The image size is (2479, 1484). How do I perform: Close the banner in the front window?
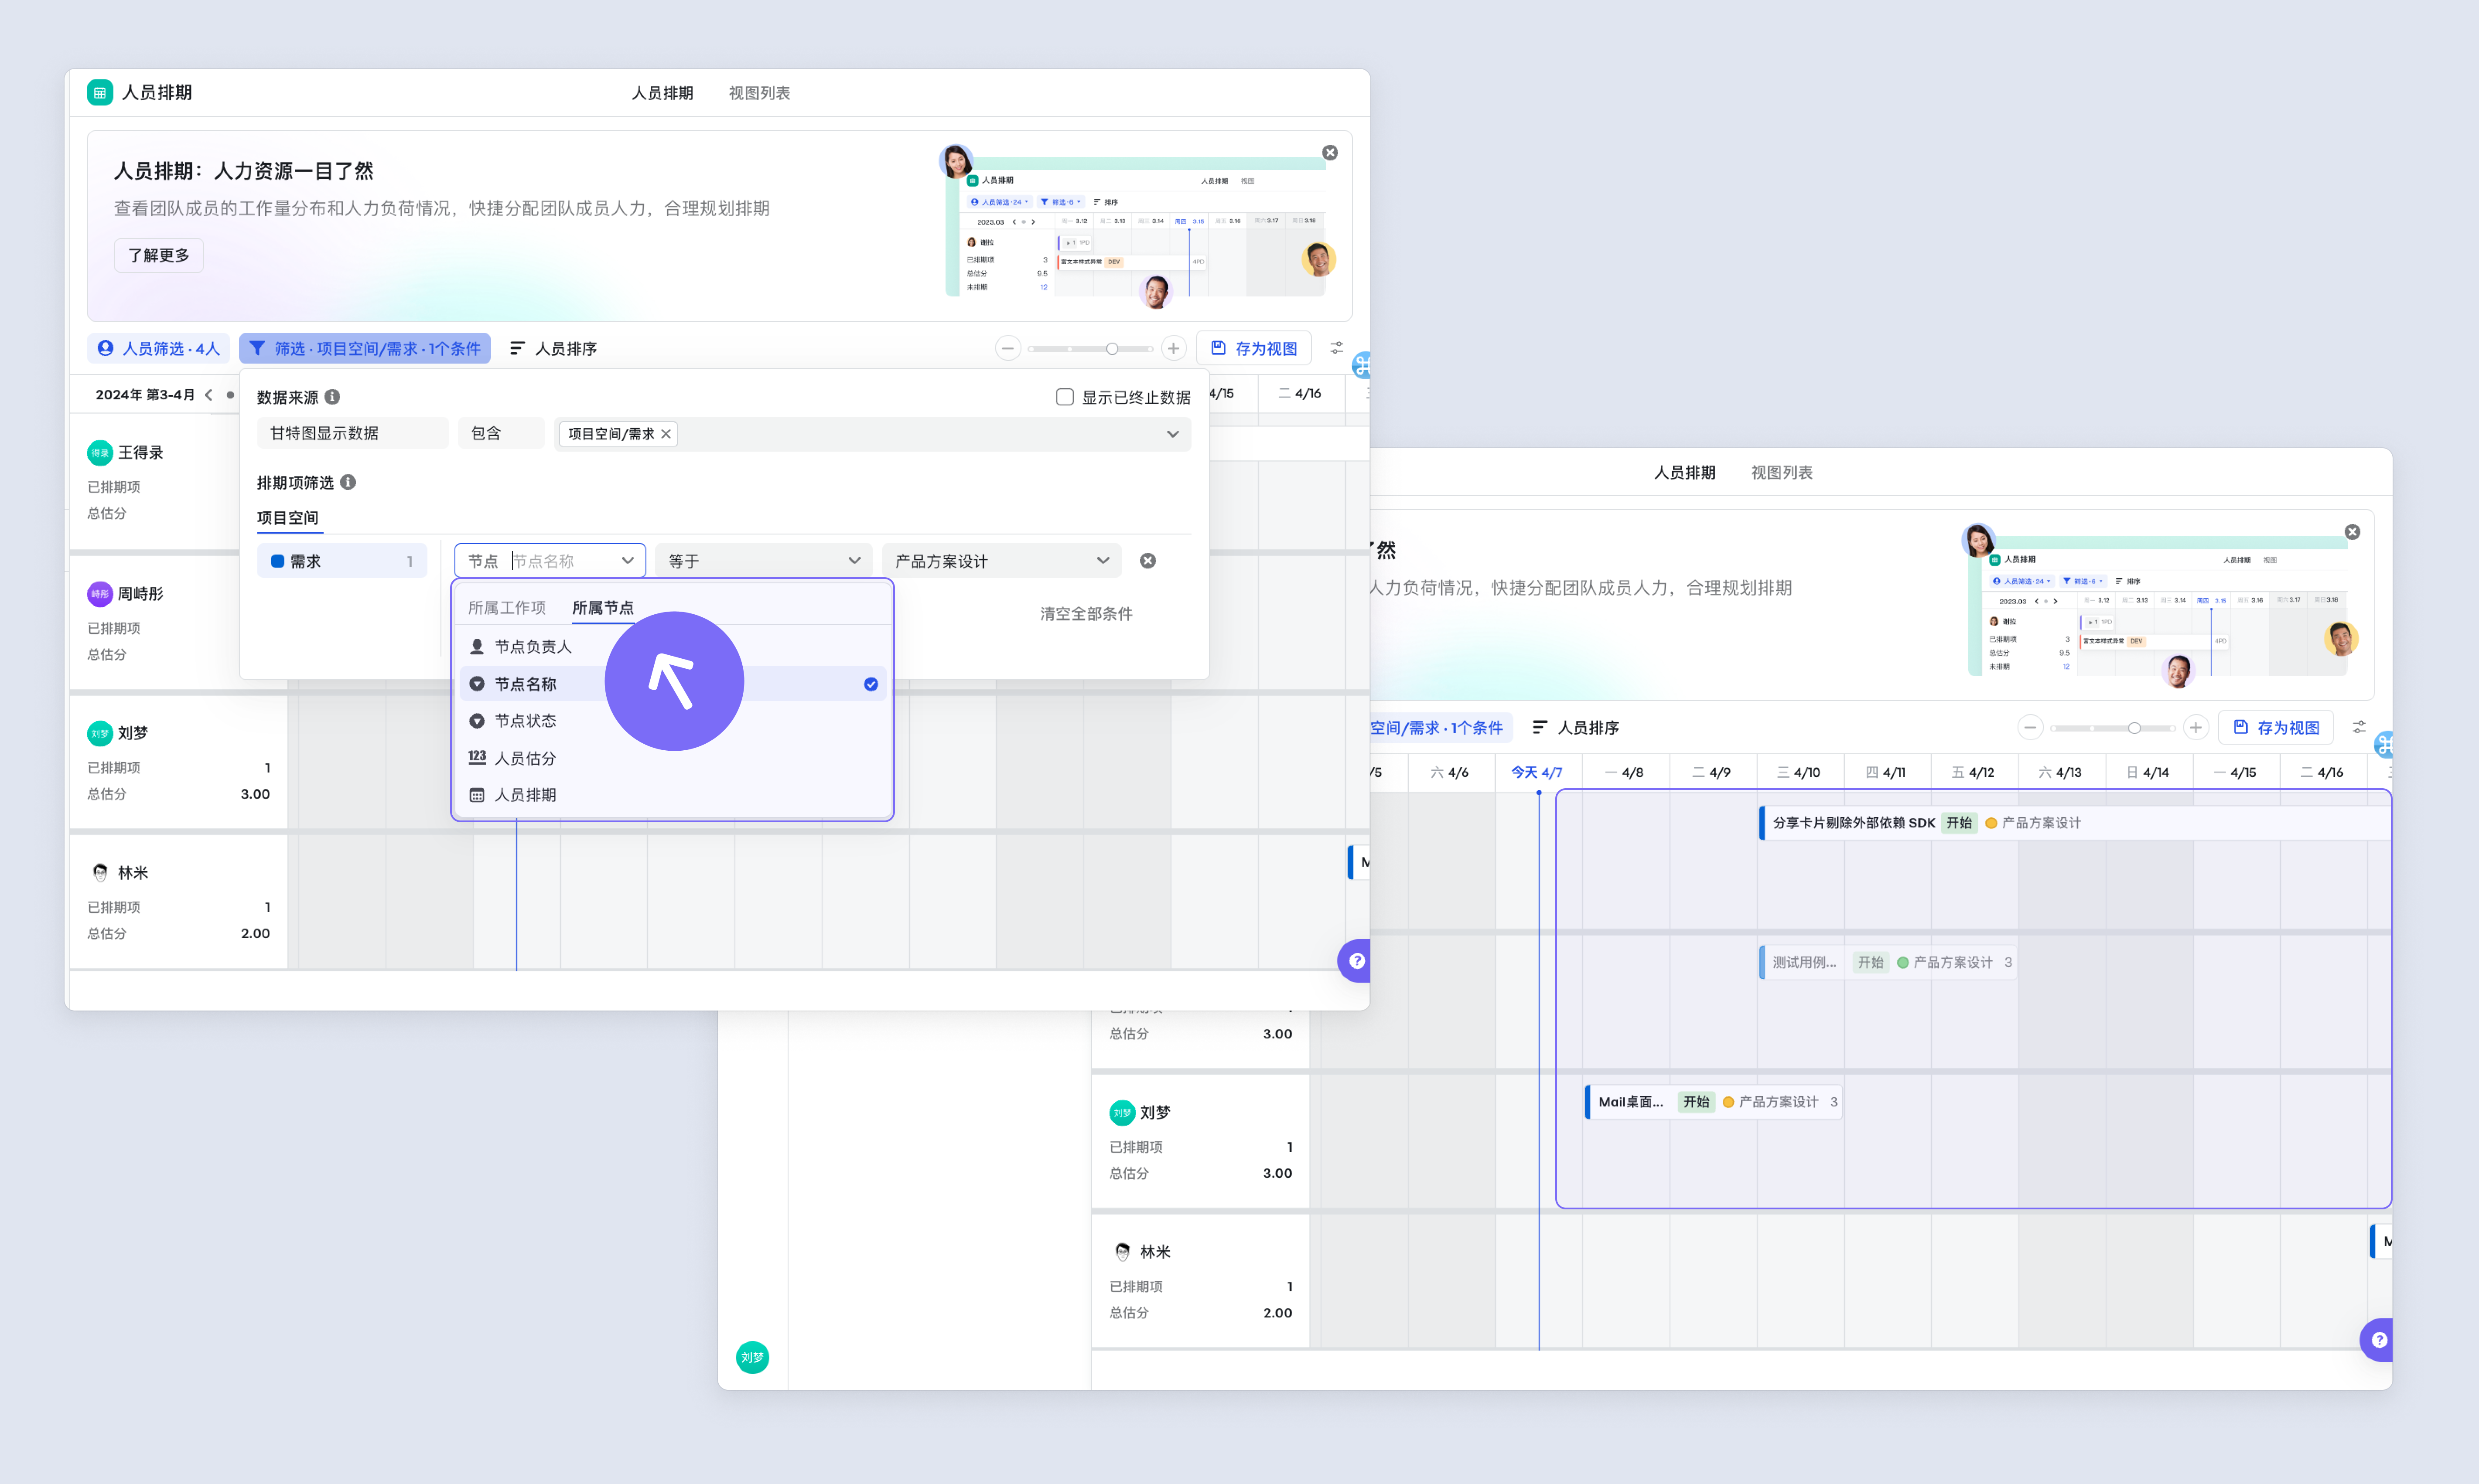pyautogui.click(x=1329, y=153)
